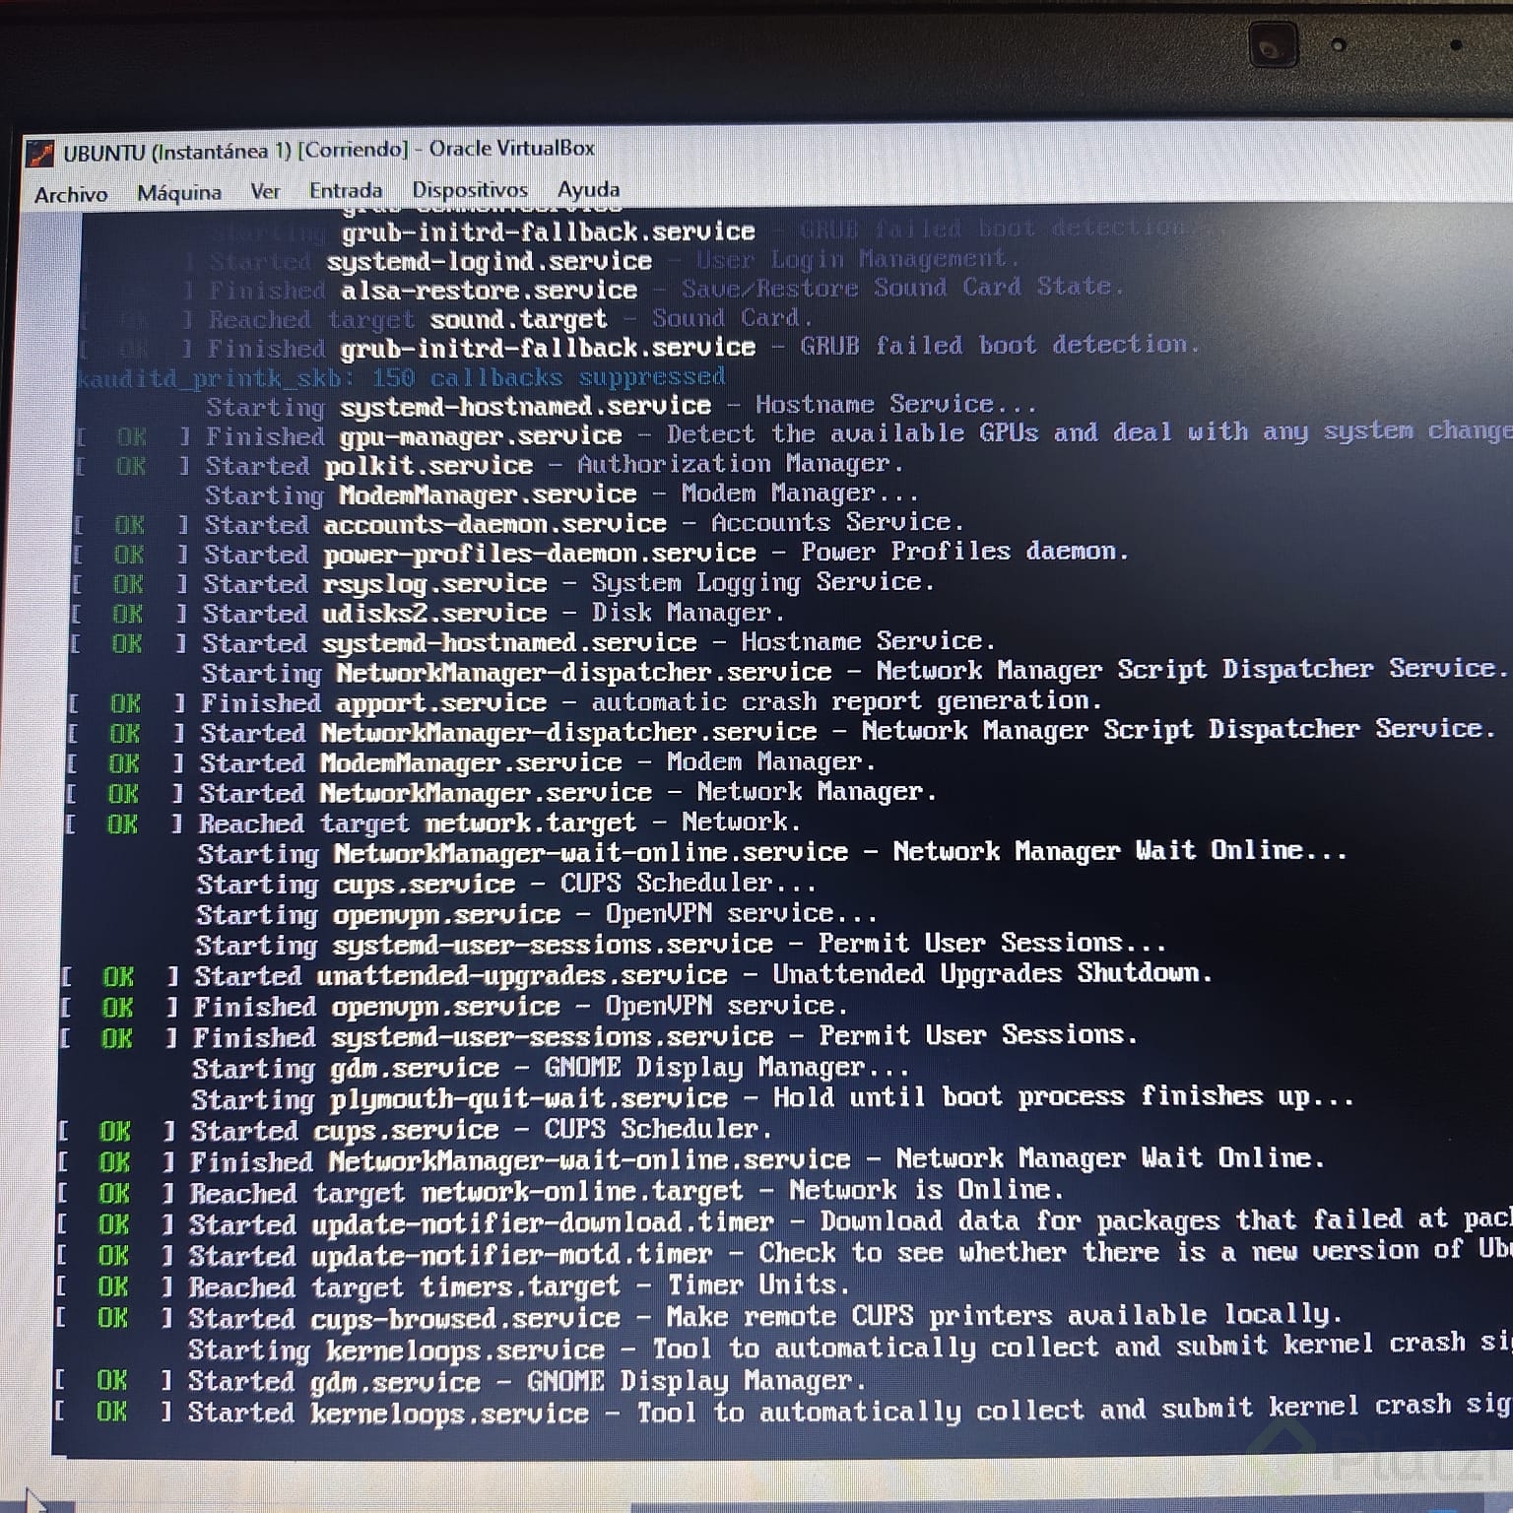Click the "Reached target network.target" line
The image size is (1513, 1513).
pyautogui.click(x=433, y=822)
